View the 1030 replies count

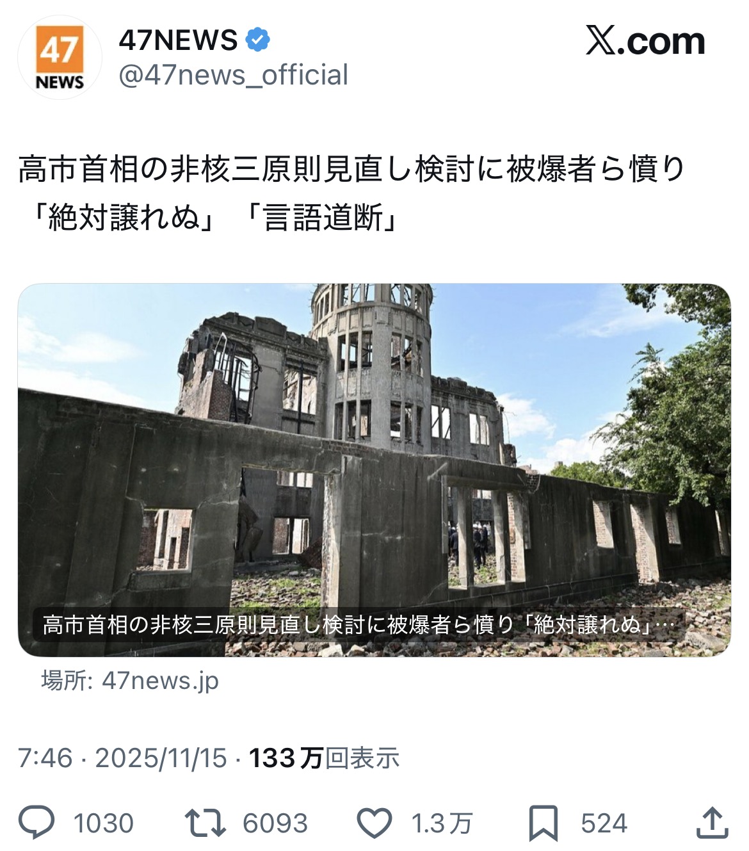[x=104, y=823]
